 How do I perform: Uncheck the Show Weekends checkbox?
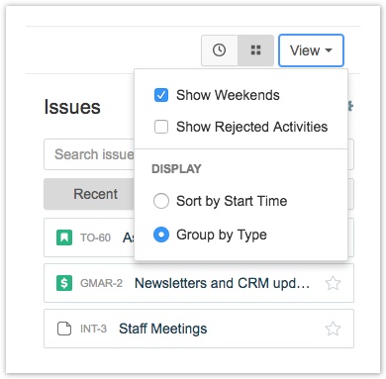[x=161, y=95]
